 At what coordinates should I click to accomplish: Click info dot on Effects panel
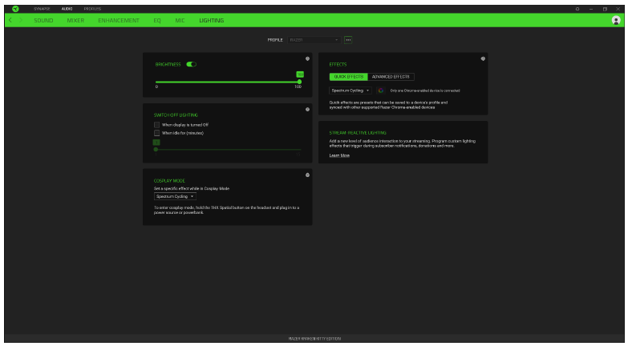483,58
